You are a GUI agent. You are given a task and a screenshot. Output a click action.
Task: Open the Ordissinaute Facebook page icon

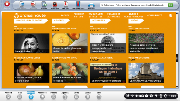click(171, 15)
